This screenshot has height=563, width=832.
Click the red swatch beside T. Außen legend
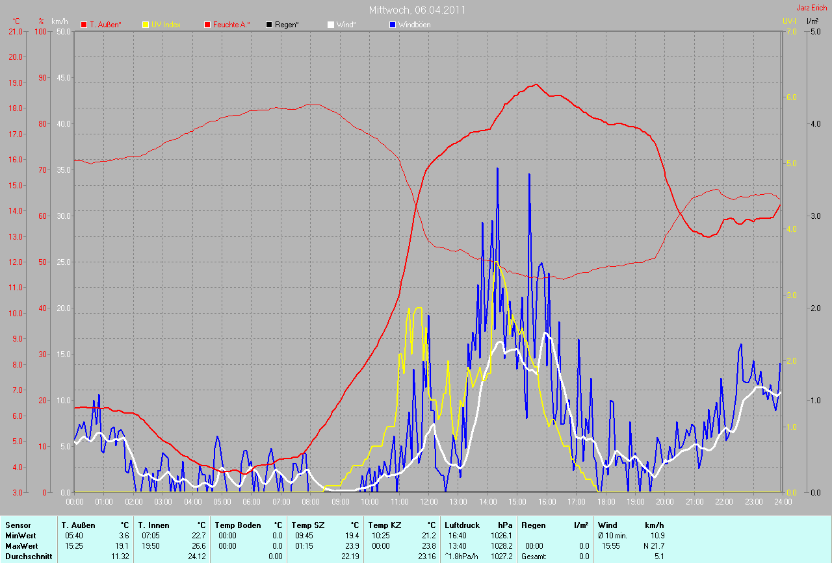[x=84, y=25]
